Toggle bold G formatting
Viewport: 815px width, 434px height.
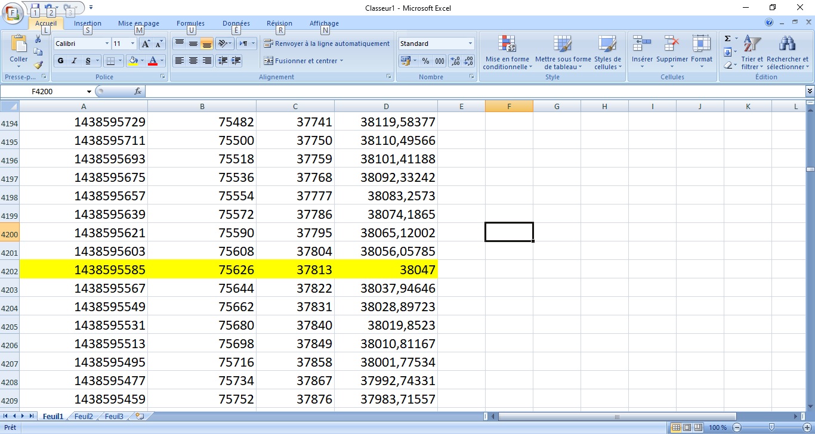[x=60, y=61]
